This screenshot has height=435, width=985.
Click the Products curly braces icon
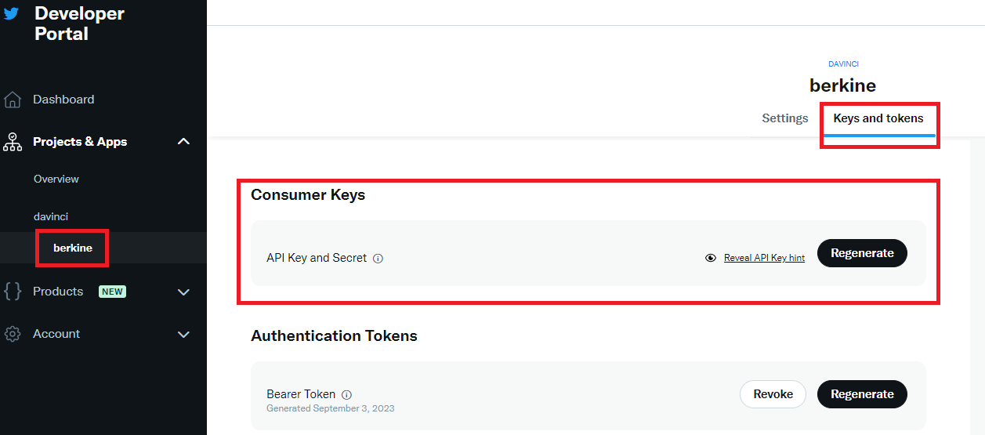coord(13,292)
